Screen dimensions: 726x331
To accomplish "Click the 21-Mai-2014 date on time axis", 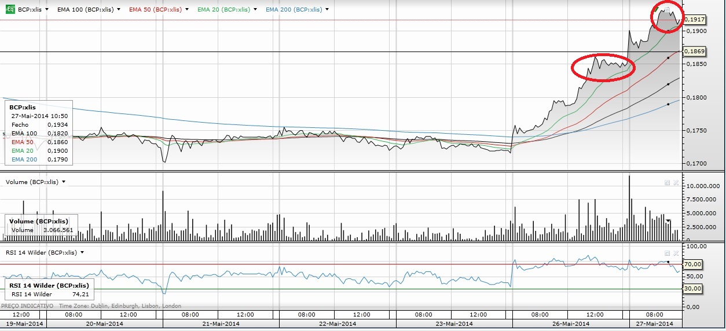I will [x=221, y=323].
